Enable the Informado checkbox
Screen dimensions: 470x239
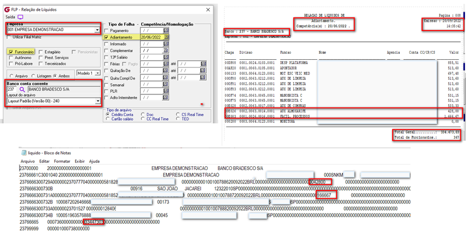pyautogui.click(x=107, y=44)
